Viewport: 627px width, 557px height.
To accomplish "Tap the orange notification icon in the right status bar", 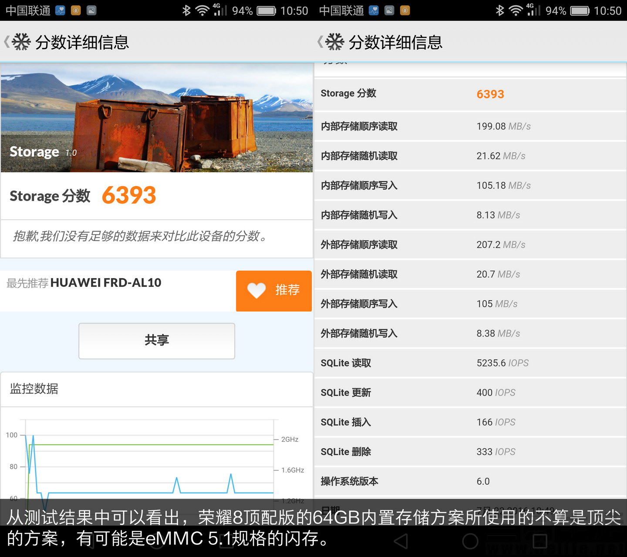I will (x=405, y=10).
